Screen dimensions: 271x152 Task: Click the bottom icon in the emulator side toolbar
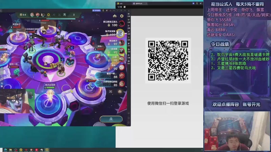[129, 123]
